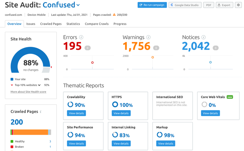Click the Broken pages count 1
The image size is (244, 151).
point(50,147)
